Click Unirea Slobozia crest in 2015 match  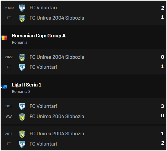22,117
